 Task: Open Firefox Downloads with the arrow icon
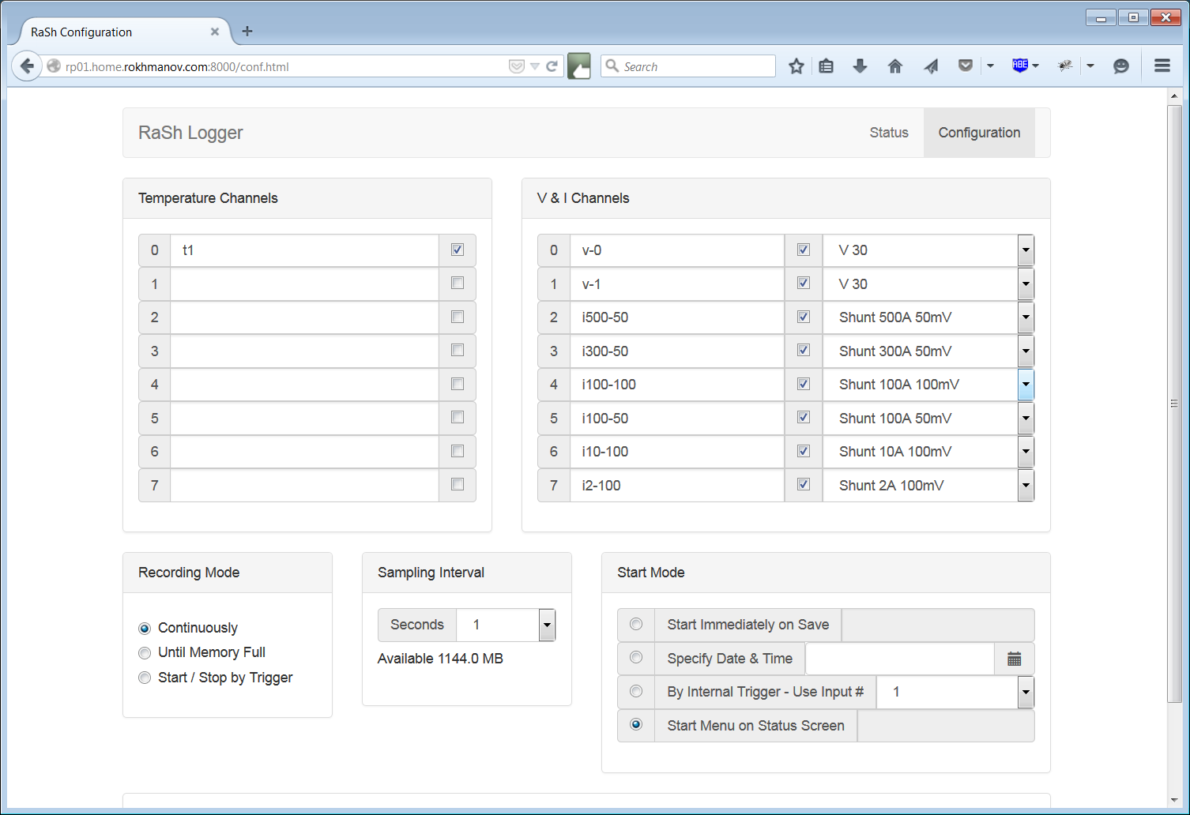click(x=860, y=66)
